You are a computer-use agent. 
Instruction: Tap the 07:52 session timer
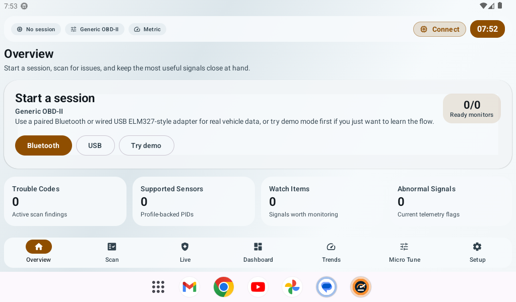[x=487, y=29]
